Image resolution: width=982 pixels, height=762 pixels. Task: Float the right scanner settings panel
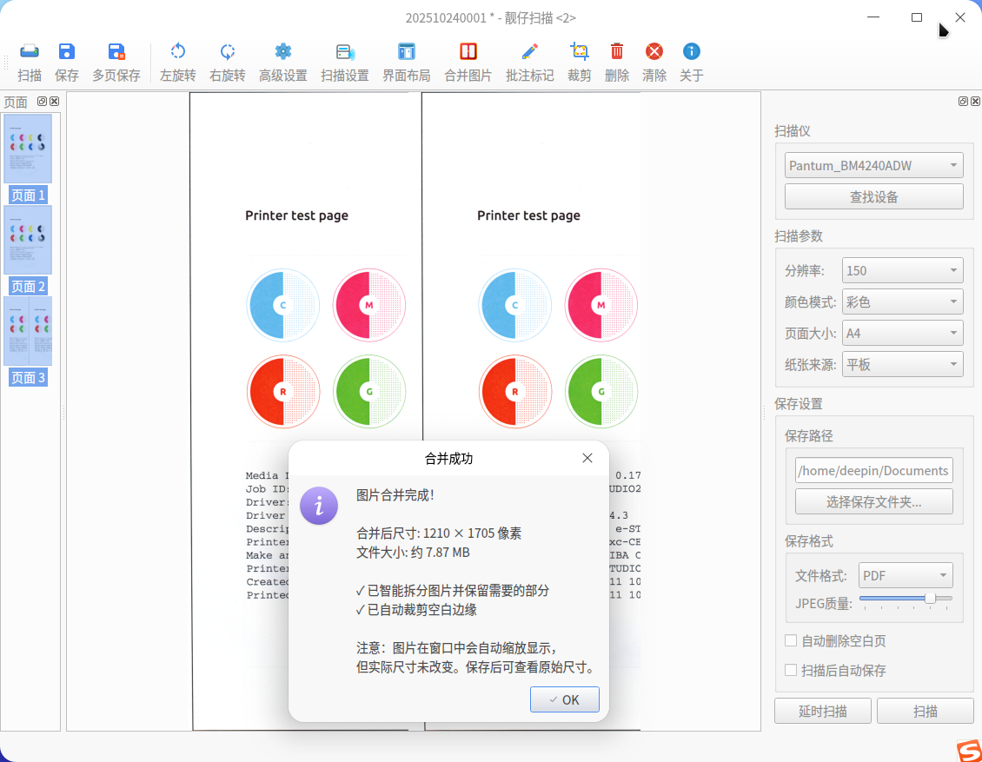(963, 102)
